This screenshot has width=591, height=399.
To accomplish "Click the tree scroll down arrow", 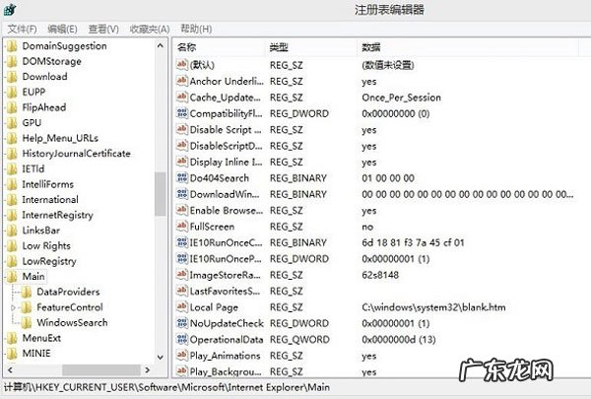I will [161, 358].
